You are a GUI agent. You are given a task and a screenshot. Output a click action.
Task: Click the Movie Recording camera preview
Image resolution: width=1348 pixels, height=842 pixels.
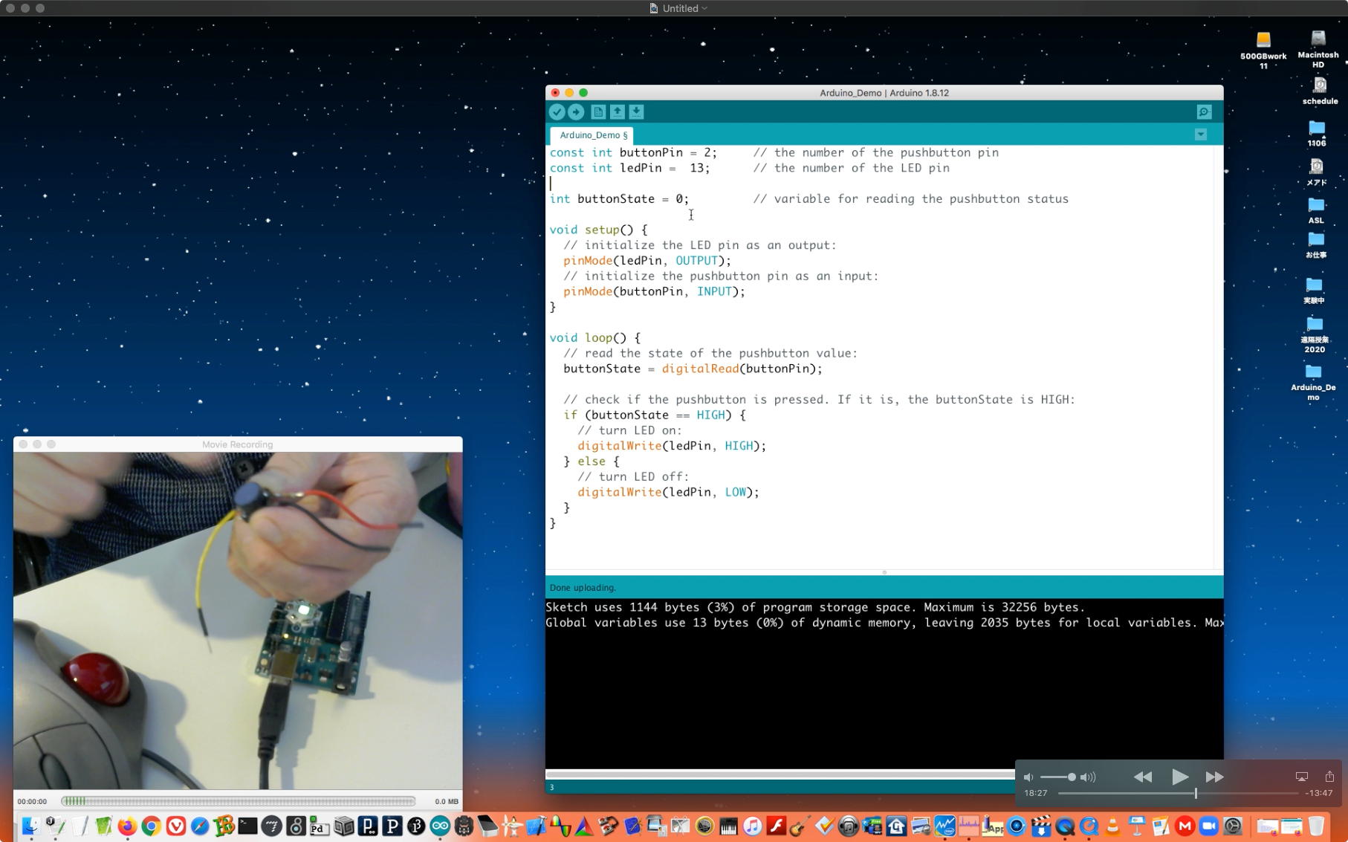pyautogui.click(x=238, y=621)
